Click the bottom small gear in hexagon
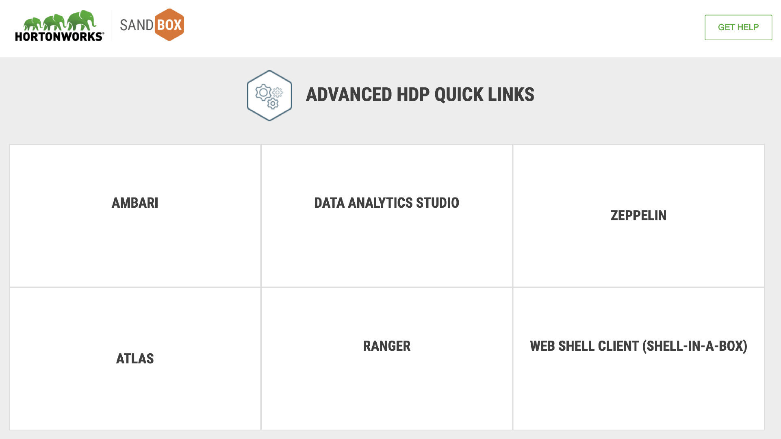The height and width of the screenshot is (439, 781). click(x=273, y=104)
